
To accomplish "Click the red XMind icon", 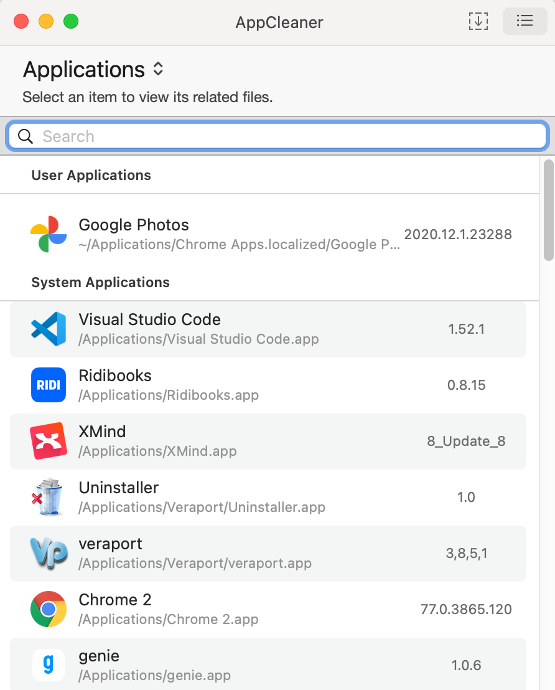I will 49,441.
